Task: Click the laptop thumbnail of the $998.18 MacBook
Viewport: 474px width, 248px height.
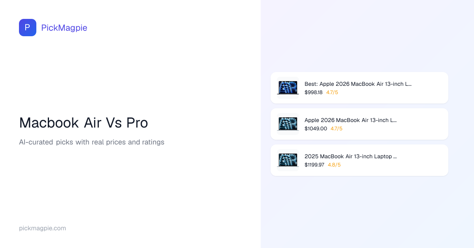Action: click(x=288, y=88)
